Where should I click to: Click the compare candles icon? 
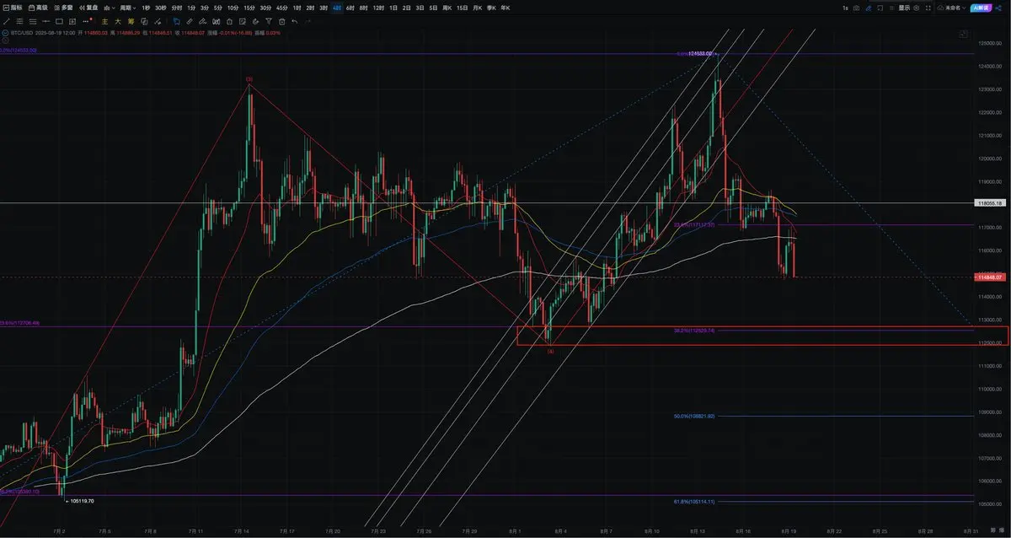tap(216, 21)
